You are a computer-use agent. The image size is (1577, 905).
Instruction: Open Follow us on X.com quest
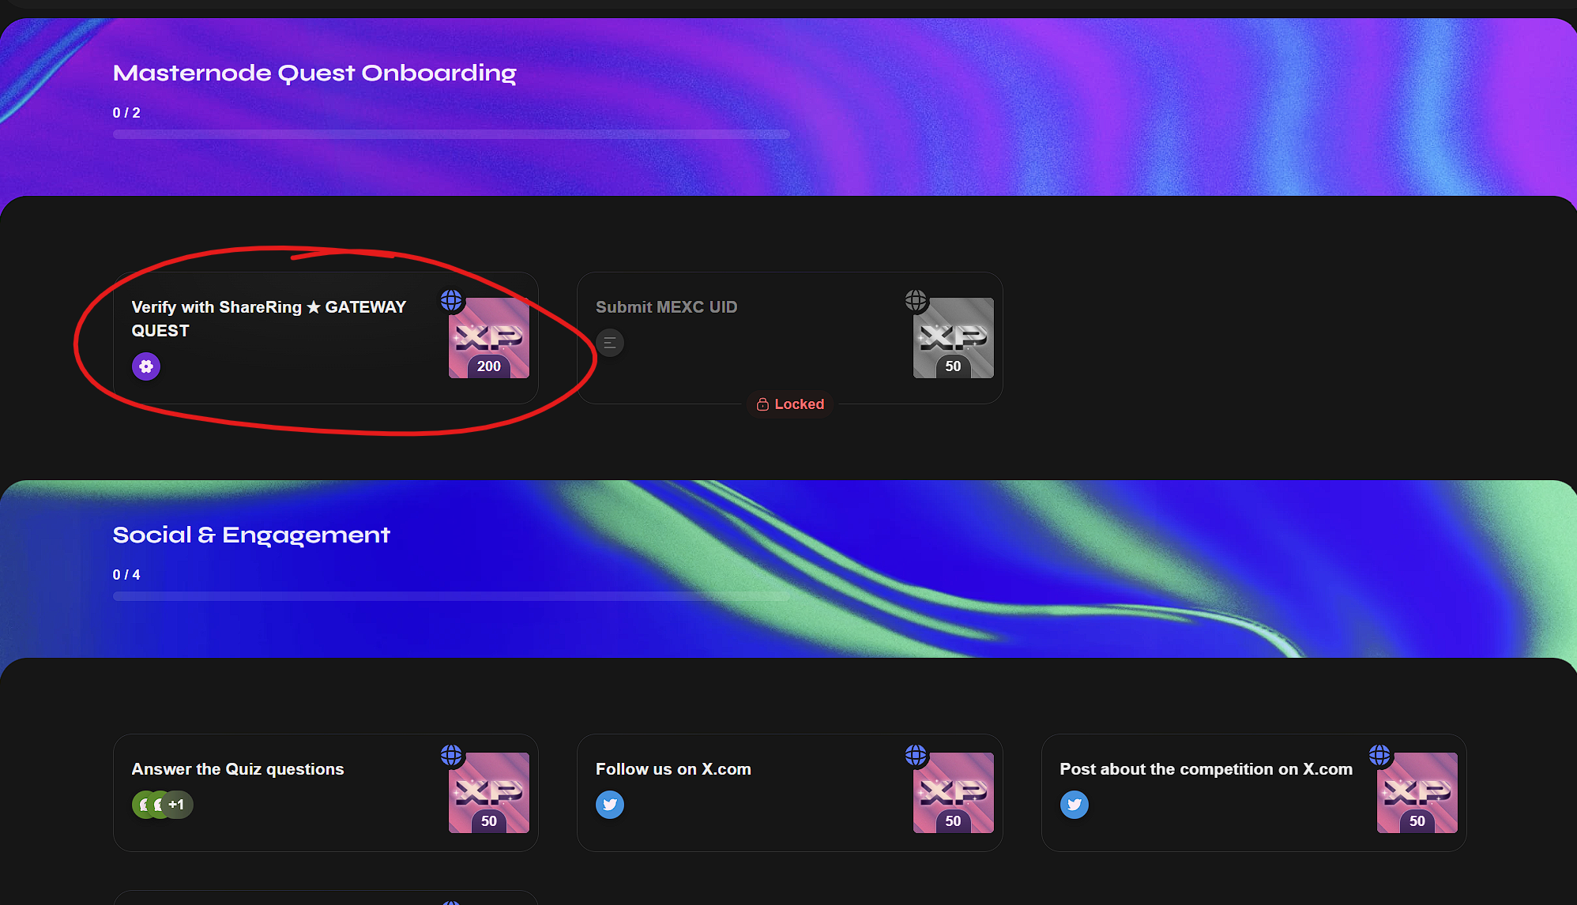673,769
